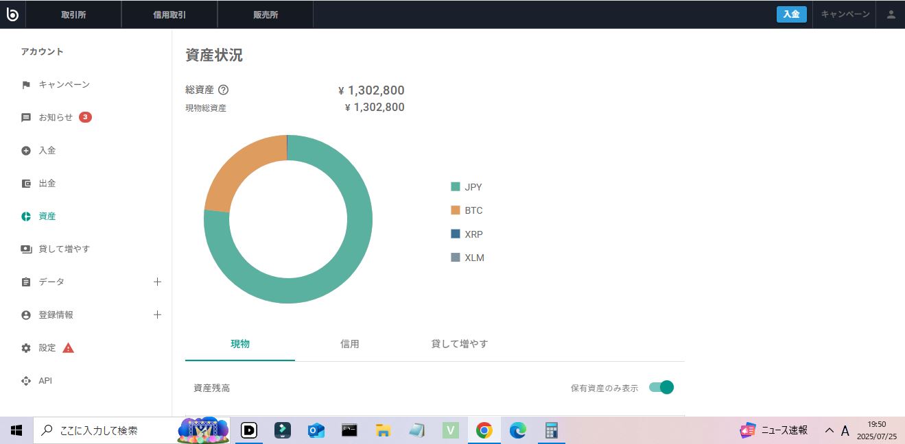Click the plus-circle icon beside 入金

(x=26, y=151)
